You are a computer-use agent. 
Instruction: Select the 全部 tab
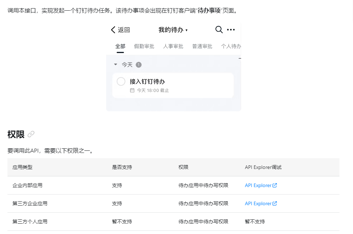[x=120, y=46]
